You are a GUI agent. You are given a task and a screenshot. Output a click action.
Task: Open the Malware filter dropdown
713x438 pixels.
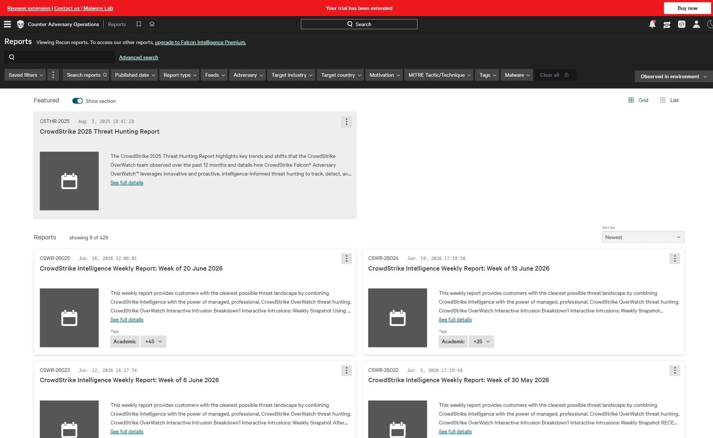pyautogui.click(x=517, y=75)
